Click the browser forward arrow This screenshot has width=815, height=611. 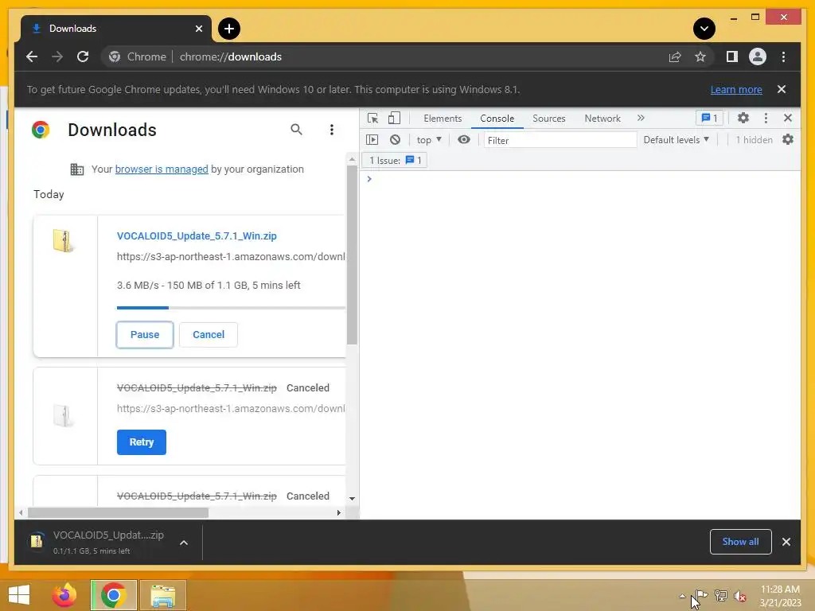click(x=57, y=56)
